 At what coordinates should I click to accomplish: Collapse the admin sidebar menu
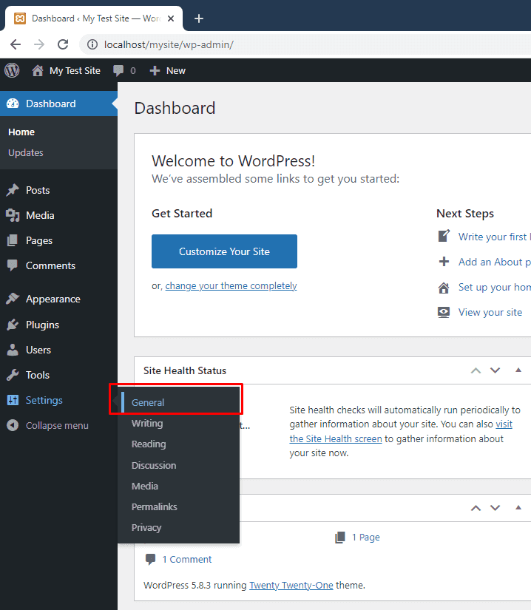coord(49,425)
